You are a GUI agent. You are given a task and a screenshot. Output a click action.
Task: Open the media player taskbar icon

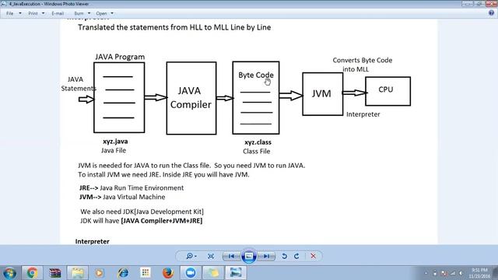100,273
